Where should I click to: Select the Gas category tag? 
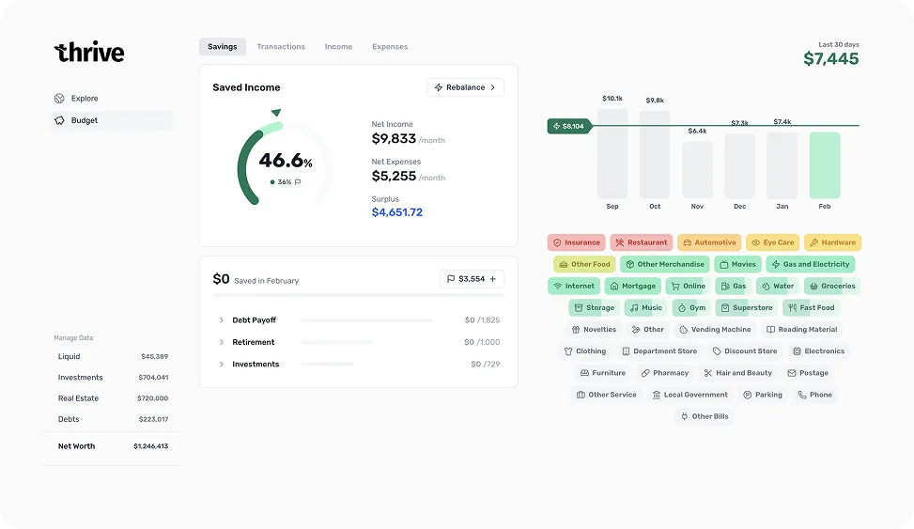pyautogui.click(x=734, y=286)
